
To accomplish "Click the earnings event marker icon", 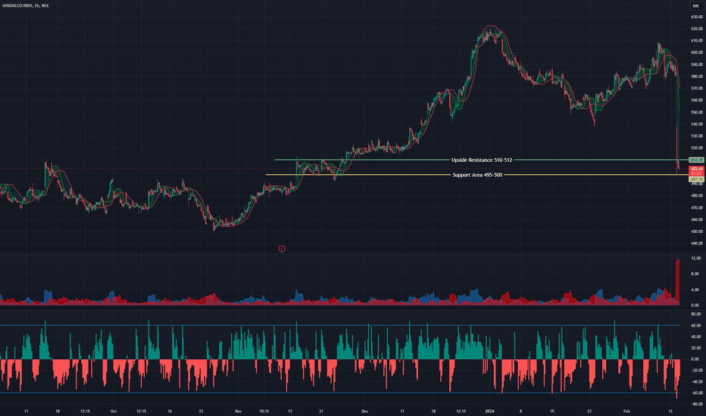I will click(x=282, y=249).
